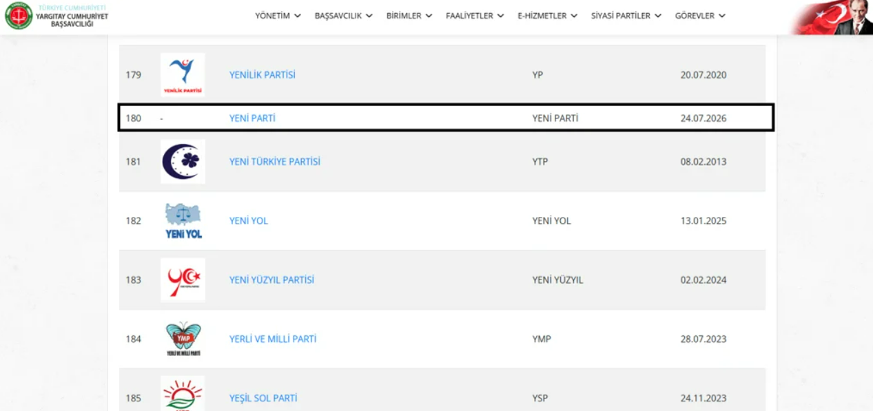Click the Yeni Yüzyıl Partisi red logo

tap(183, 280)
